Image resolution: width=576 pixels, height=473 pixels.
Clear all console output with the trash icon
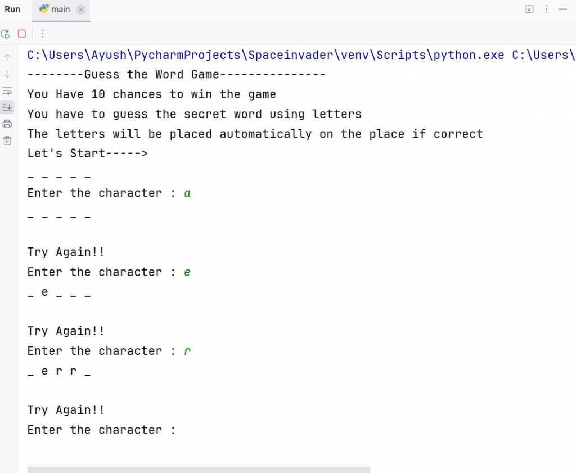click(7, 140)
